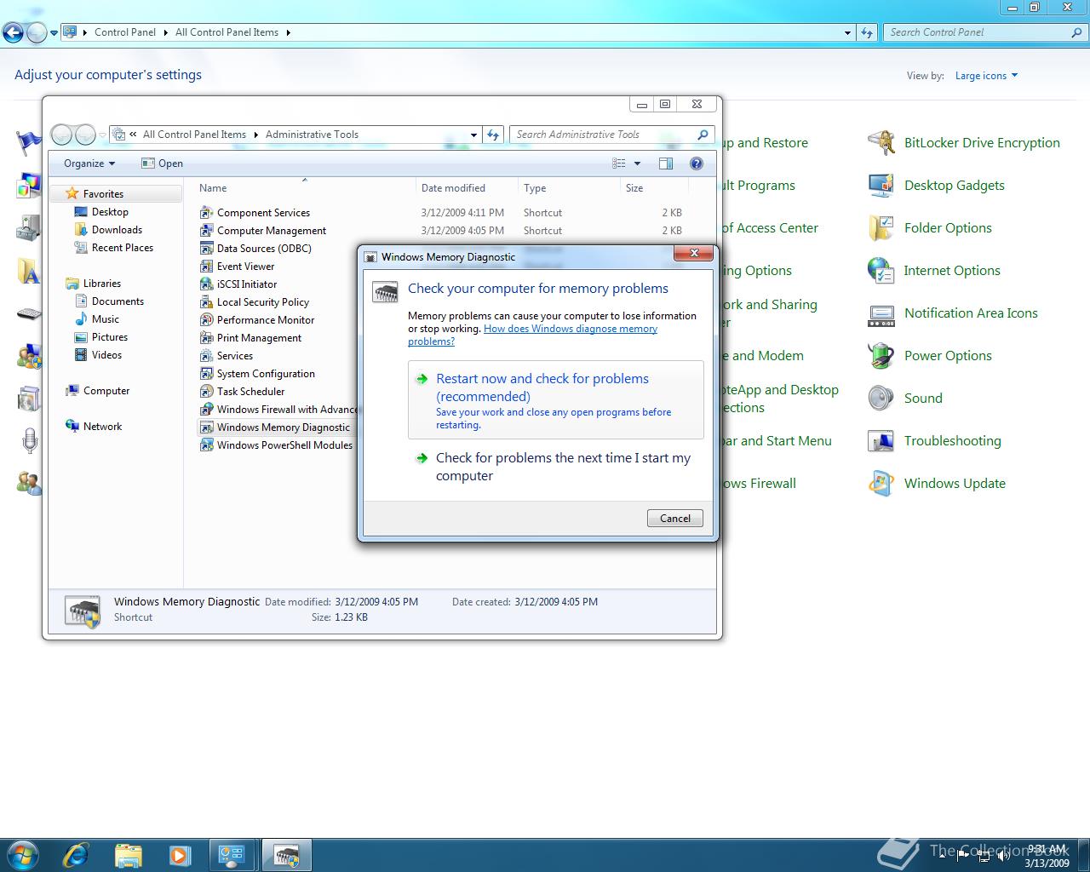This screenshot has width=1090, height=872.
Task: Expand Administrative Tools address bar dropdown
Action: [x=474, y=135]
